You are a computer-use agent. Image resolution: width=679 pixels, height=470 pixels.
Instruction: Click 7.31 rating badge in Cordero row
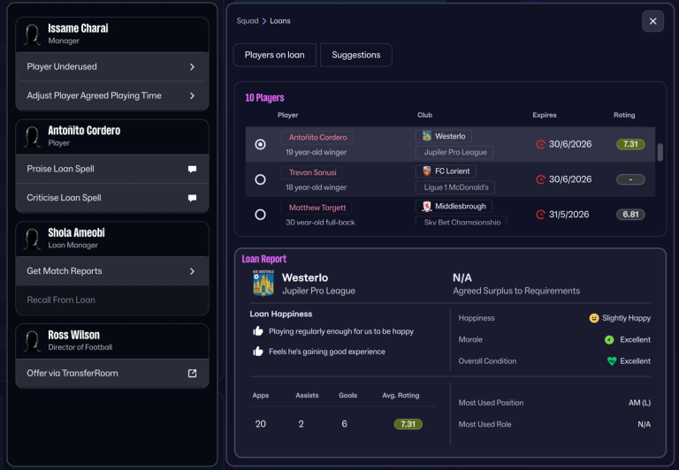click(x=630, y=144)
